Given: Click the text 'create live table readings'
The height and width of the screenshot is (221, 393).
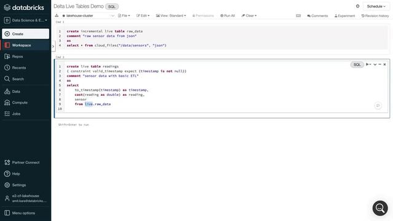Looking at the screenshot, I should (x=93, y=66).
